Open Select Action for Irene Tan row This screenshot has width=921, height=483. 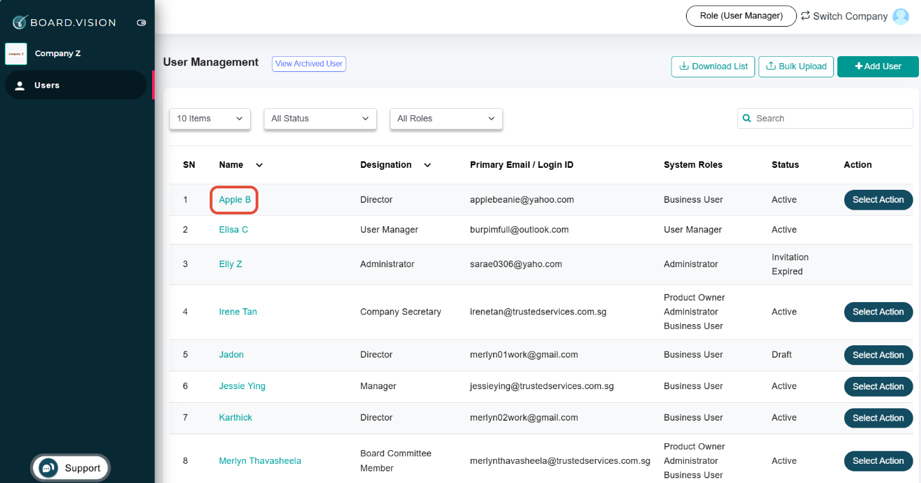878,312
